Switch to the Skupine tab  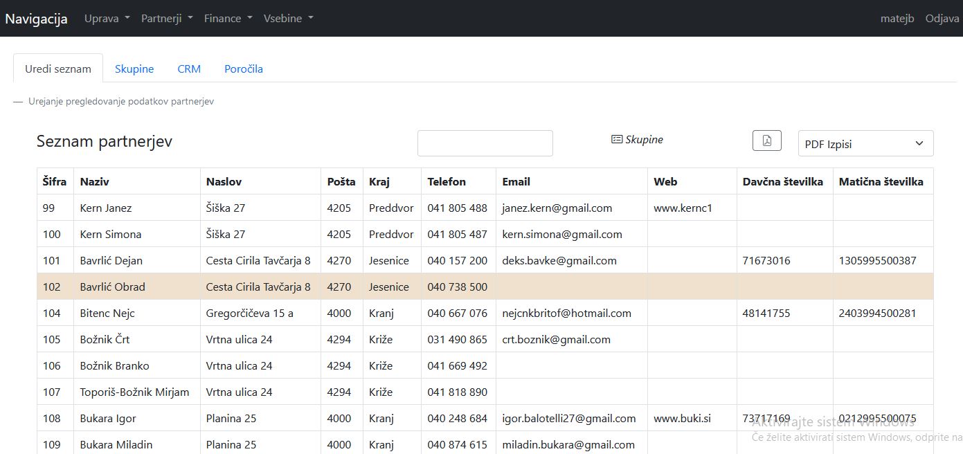[134, 69]
